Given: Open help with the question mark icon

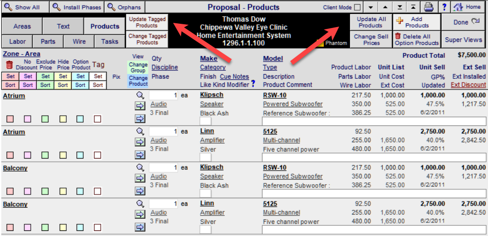Looking at the screenshot, I should point(445,7).
